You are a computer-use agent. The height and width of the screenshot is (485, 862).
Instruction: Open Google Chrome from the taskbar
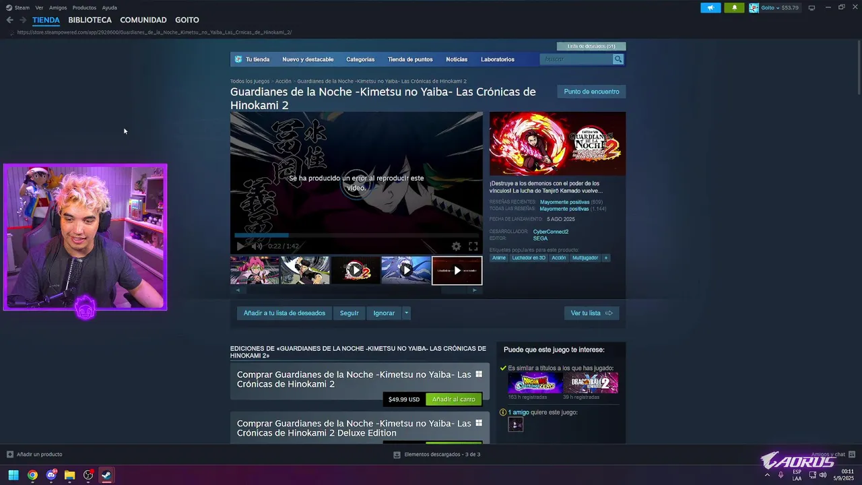[32, 475]
